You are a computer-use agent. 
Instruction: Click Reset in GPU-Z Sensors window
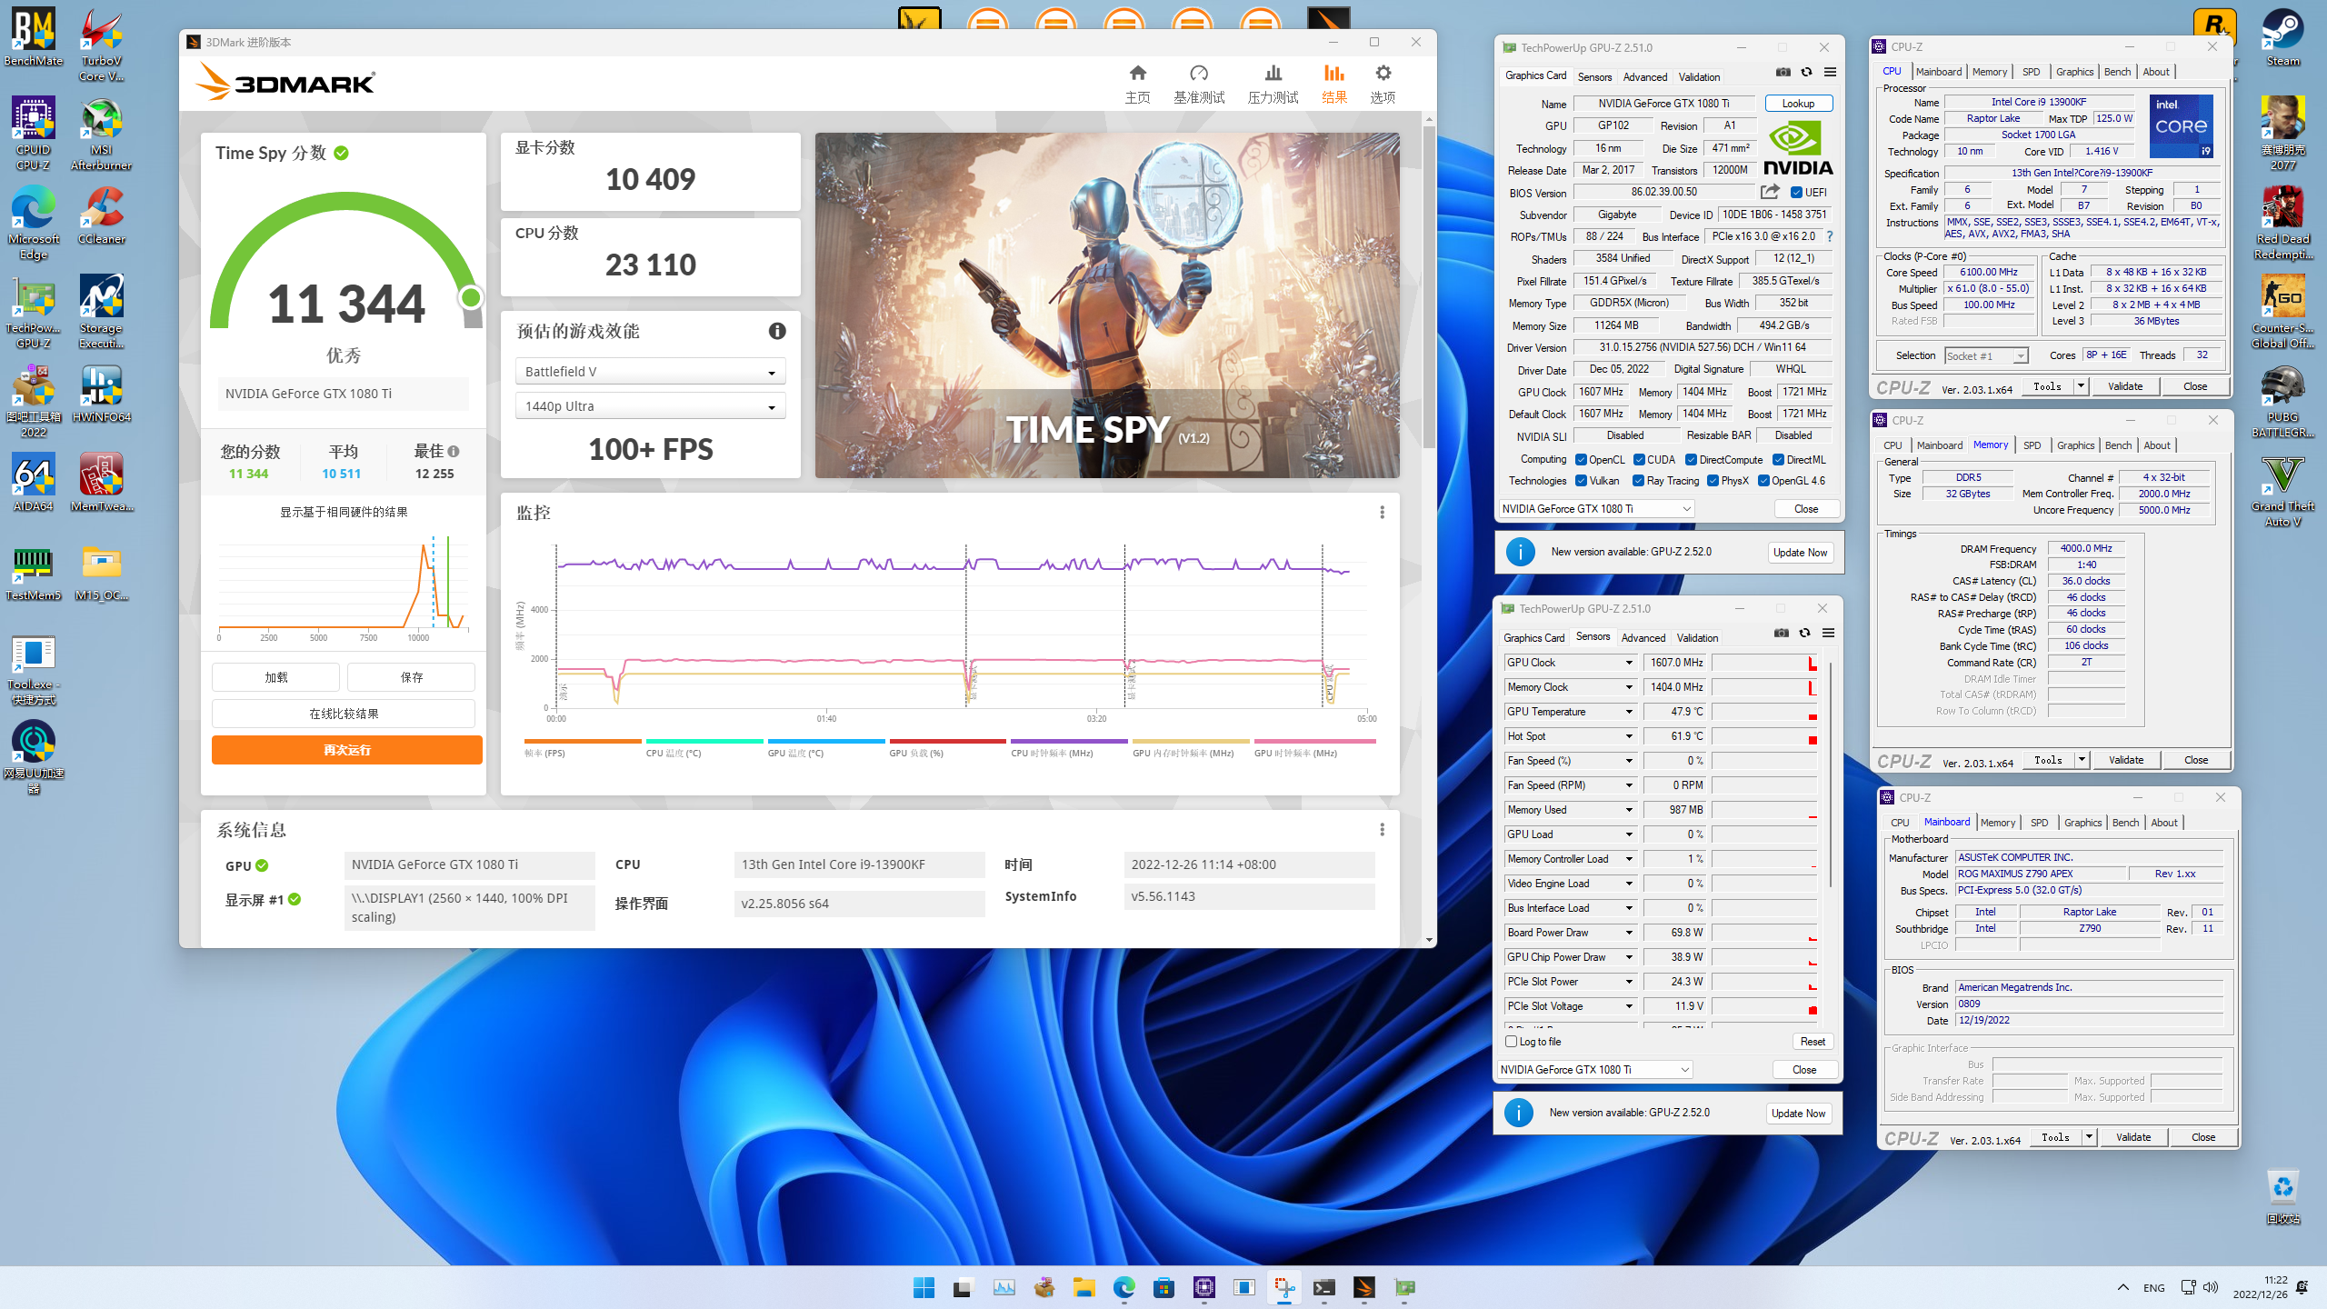1813,1042
